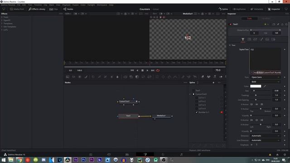This screenshot has width=290, height=163.
Task: Toggle Text1 checkbox in Spline list
Action: click(x=193, y=91)
